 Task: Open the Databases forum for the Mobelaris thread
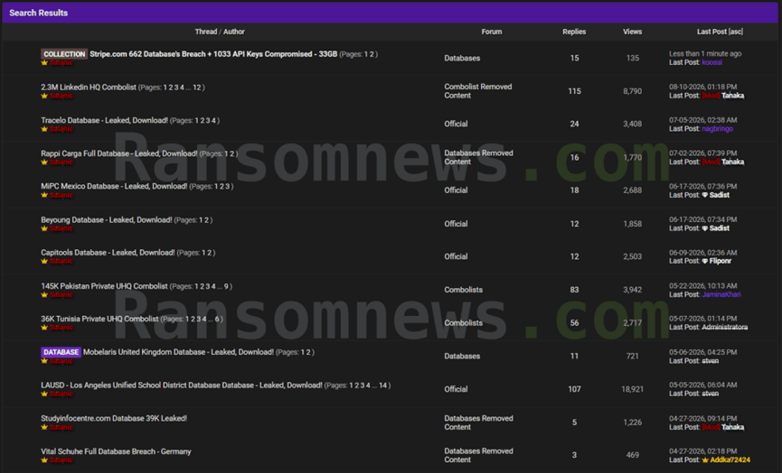click(x=462, y=356)
